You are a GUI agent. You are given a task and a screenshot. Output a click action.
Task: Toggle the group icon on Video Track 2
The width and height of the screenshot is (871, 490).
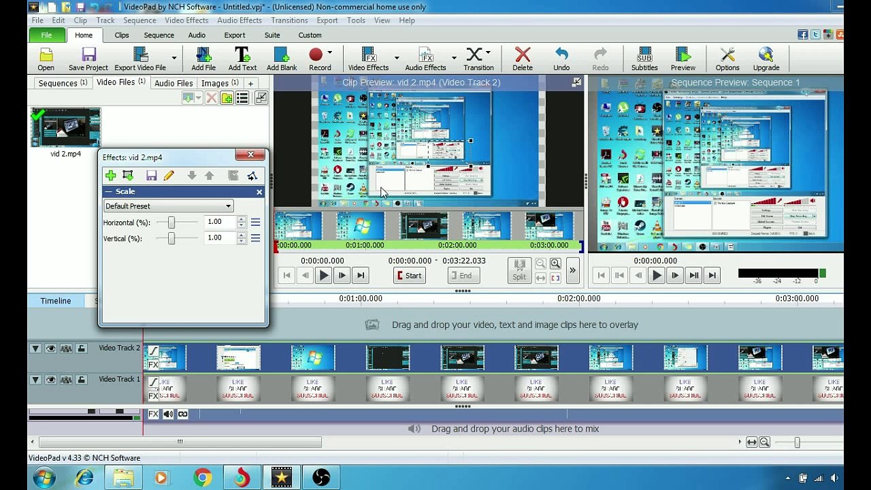click(66, 348)
